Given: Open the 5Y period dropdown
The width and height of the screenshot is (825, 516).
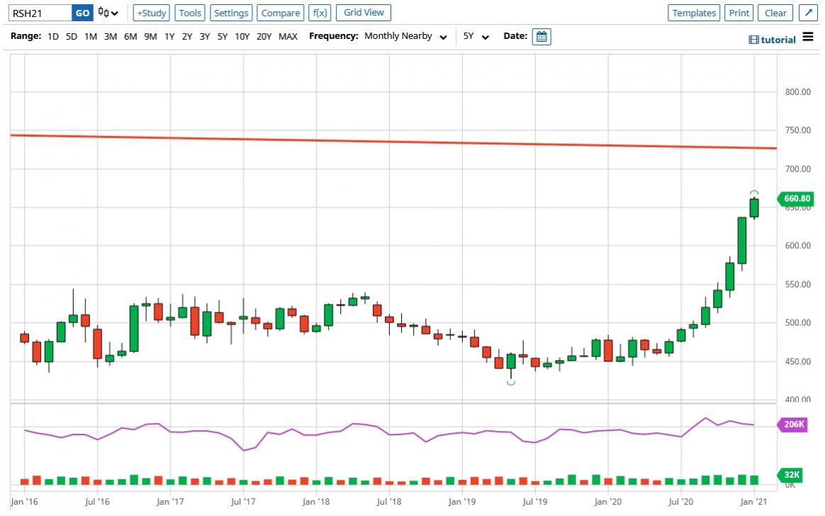Looking at the screenshot, I should click(x=476, y=36).
